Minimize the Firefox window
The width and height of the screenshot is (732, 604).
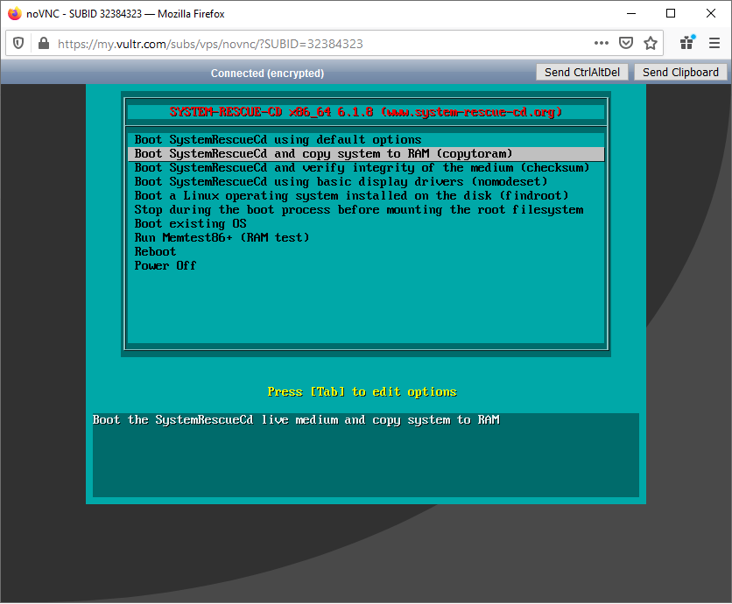click(631, 13)
